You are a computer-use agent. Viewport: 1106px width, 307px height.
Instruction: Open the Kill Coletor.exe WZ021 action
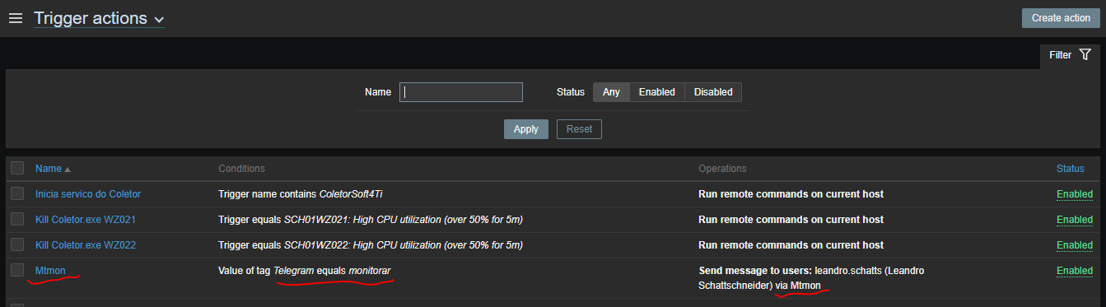(86, 220)
